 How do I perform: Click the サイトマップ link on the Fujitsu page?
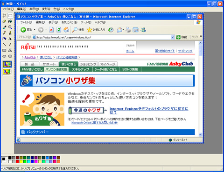point(185,51)
